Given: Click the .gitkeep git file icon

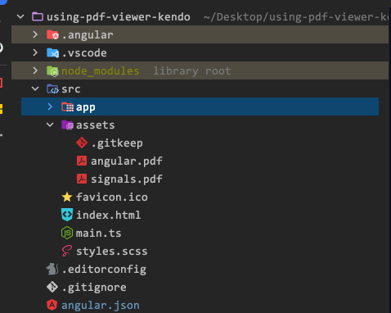Looking at the screenshot, I should 82,143.
